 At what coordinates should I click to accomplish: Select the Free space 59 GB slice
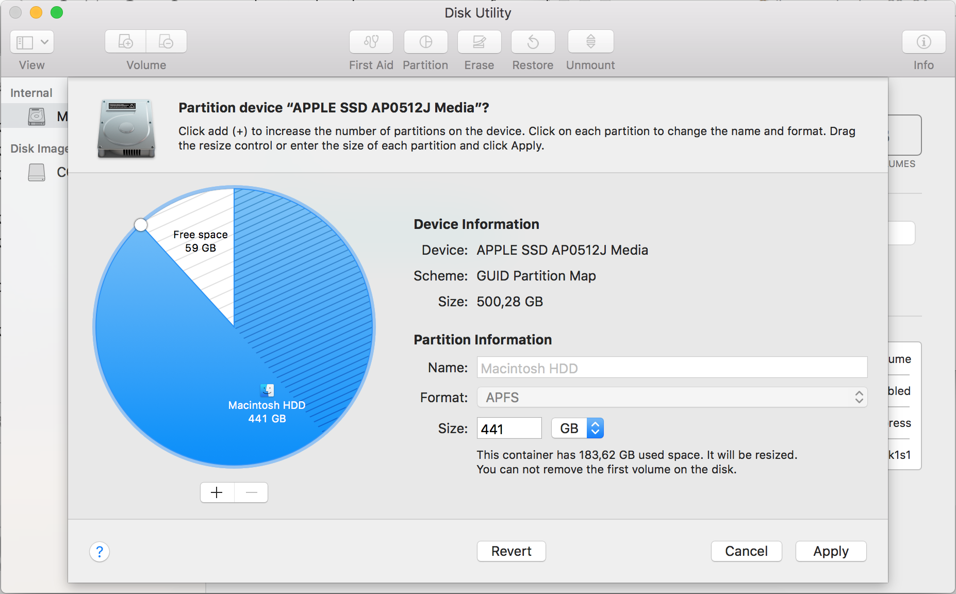(x=201, y=241)
